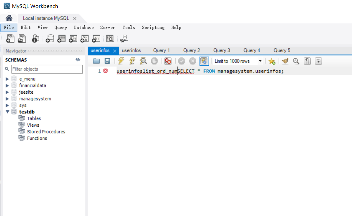Close the Local instance MySQL tab

tap(75, 18)
